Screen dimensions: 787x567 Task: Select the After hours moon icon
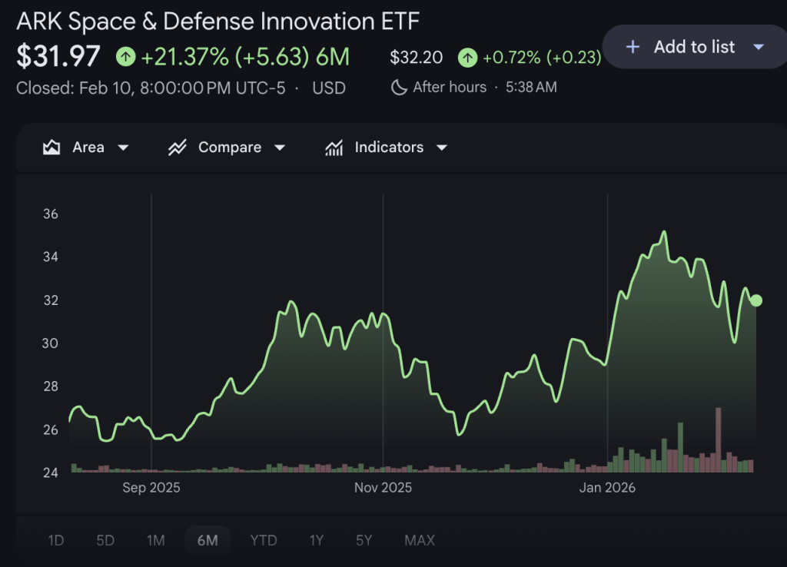[399, 87]
